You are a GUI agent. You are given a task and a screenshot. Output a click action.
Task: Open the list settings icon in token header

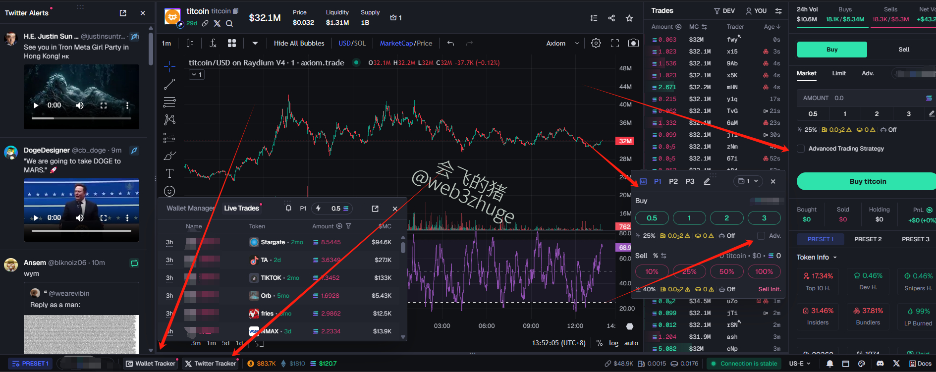click(594, 18)
